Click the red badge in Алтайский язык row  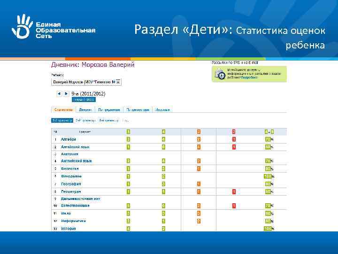click(234, 147)
